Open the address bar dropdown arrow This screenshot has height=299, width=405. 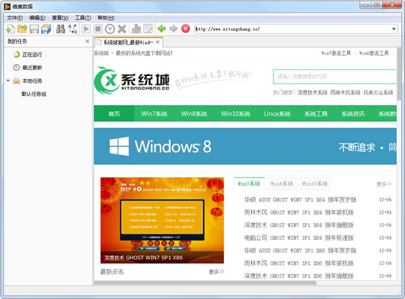[394, 29]
